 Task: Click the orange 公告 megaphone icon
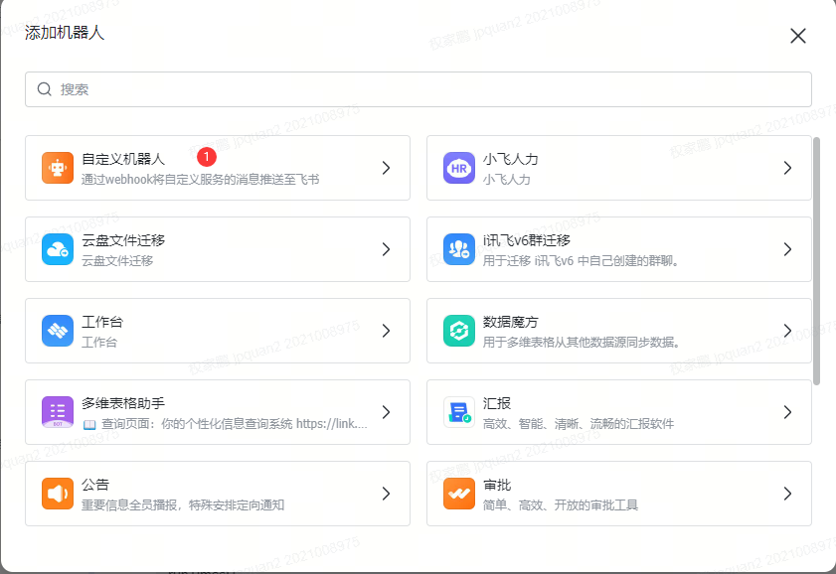pos(58,494)
